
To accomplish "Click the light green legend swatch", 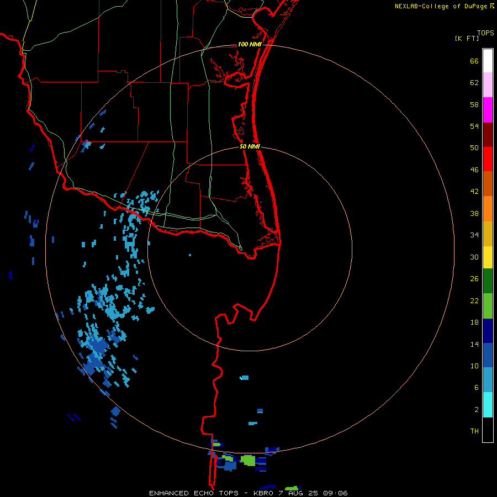I will 488,306.
